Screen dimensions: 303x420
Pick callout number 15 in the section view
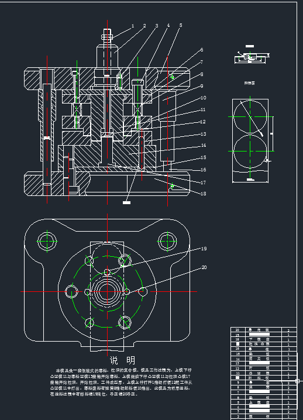tap(204, 157)
